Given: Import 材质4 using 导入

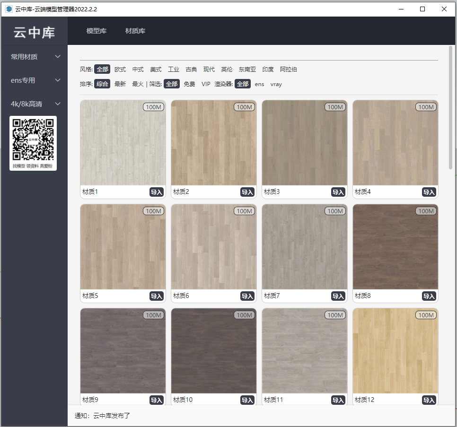Looking at the screenshot, I should pyautogui.click(x=429, y=192).
